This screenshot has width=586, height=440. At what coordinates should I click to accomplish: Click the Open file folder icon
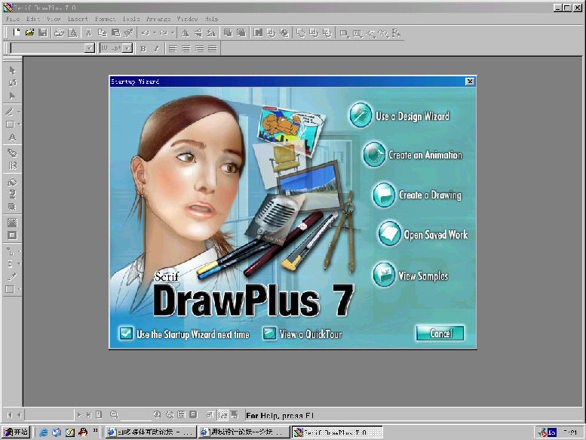pyautogui.click(x=29, y=33)
